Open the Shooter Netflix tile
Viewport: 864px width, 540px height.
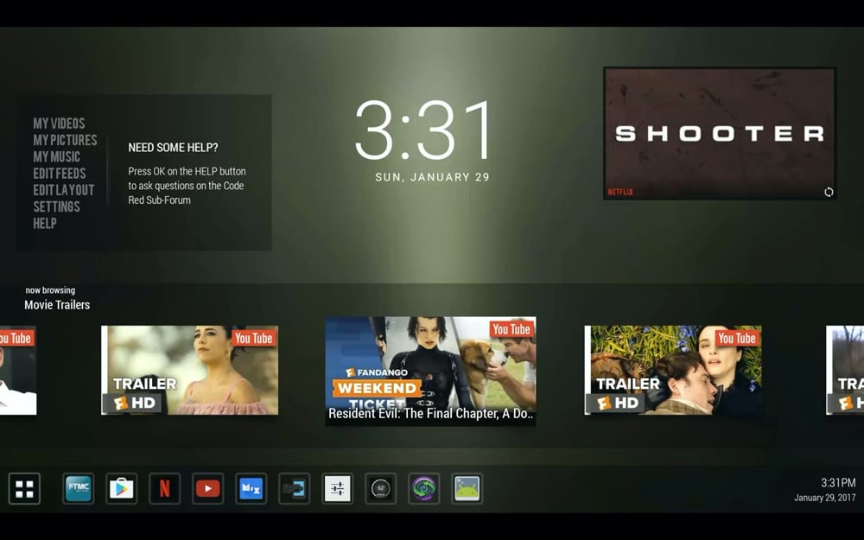point(720,133)
